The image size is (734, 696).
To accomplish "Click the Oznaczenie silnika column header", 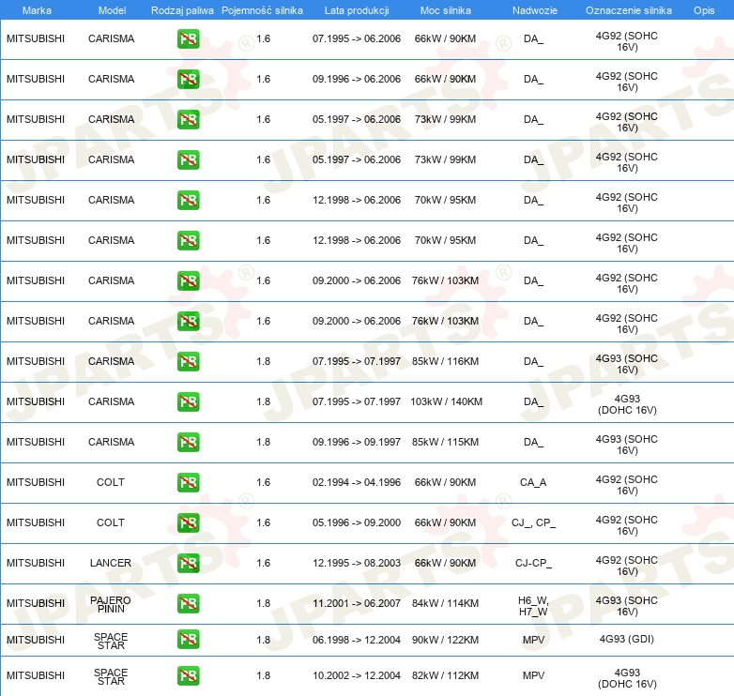I will (x=628, y=10).
